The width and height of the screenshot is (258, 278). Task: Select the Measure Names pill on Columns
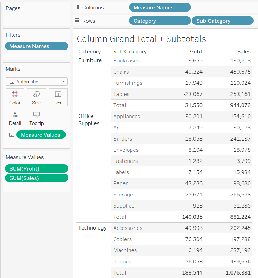click(160, 7)
